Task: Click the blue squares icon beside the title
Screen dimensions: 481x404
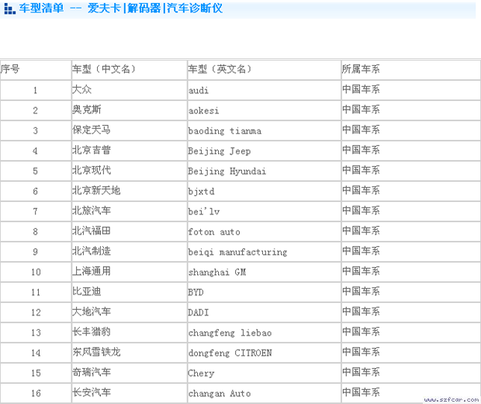Action: click(9, 10)
